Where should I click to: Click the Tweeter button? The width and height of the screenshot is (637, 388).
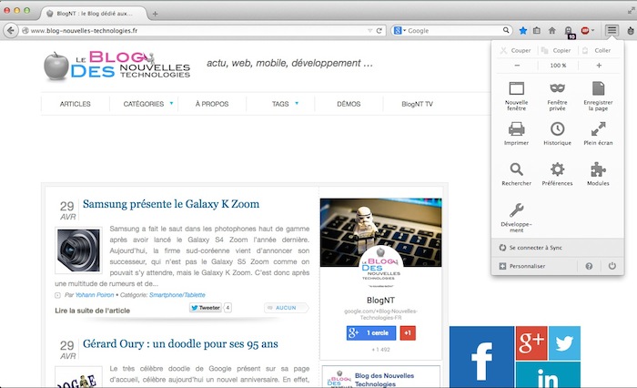(x=206, y=308)
